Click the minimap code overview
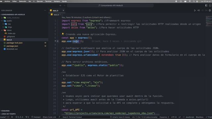The image size is (212, 119). 209,21
